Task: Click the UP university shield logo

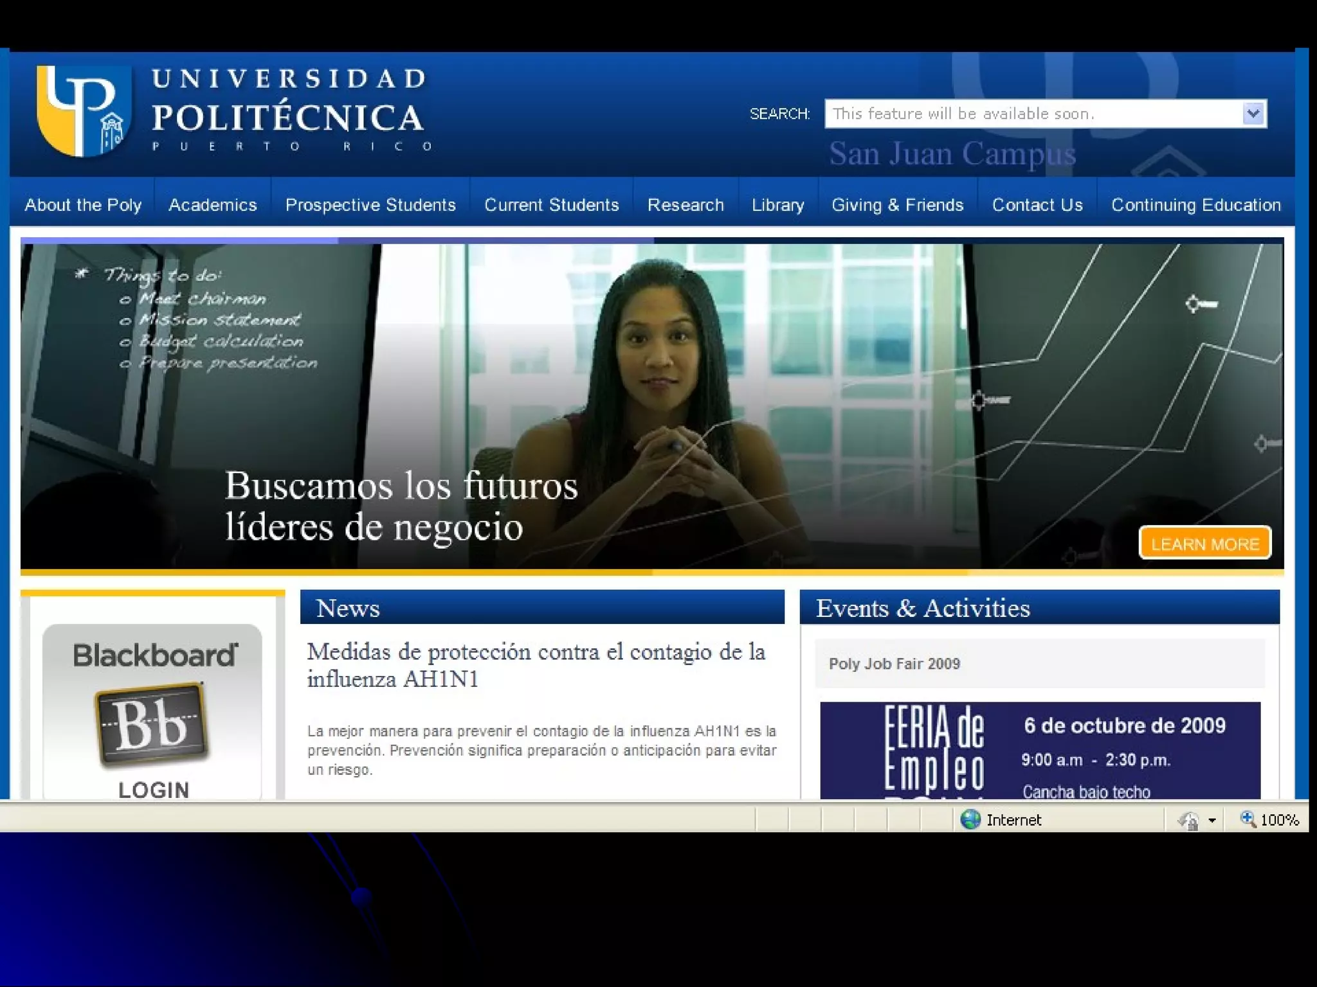Action: click(x=84, y=111)
